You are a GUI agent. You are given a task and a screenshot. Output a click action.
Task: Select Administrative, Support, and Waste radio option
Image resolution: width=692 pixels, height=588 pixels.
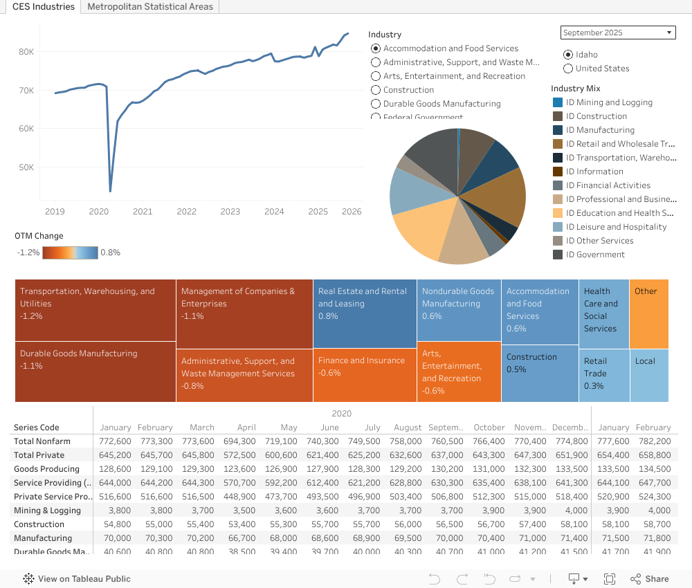coord(376,62)
